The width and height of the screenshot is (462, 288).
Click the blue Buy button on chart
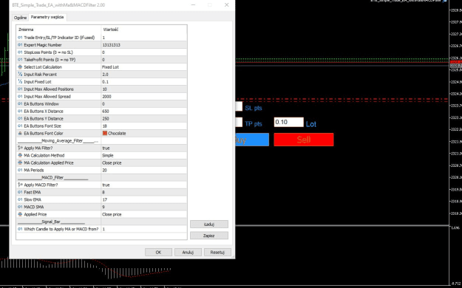point(252,140)
